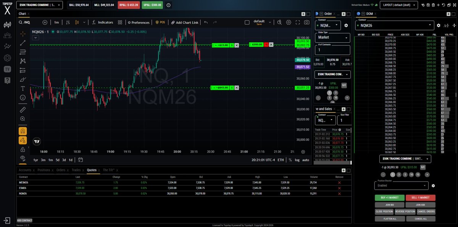The image size is (458, 227).
Task: Delete layout with trash icon
Action: pyautogui.click(x=433, y=5)
